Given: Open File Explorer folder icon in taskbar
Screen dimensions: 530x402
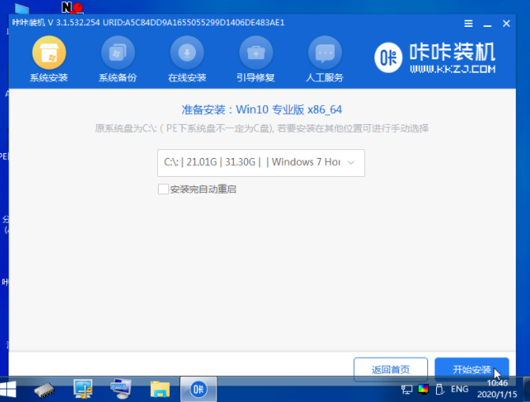Looking at the screenshot, I should (160, 389).
